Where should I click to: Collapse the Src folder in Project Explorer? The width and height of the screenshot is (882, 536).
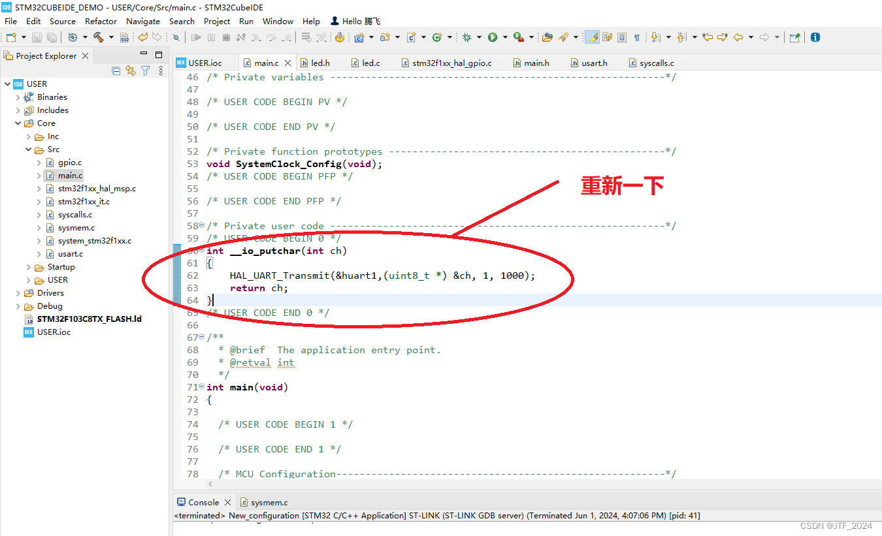(28, 149)
